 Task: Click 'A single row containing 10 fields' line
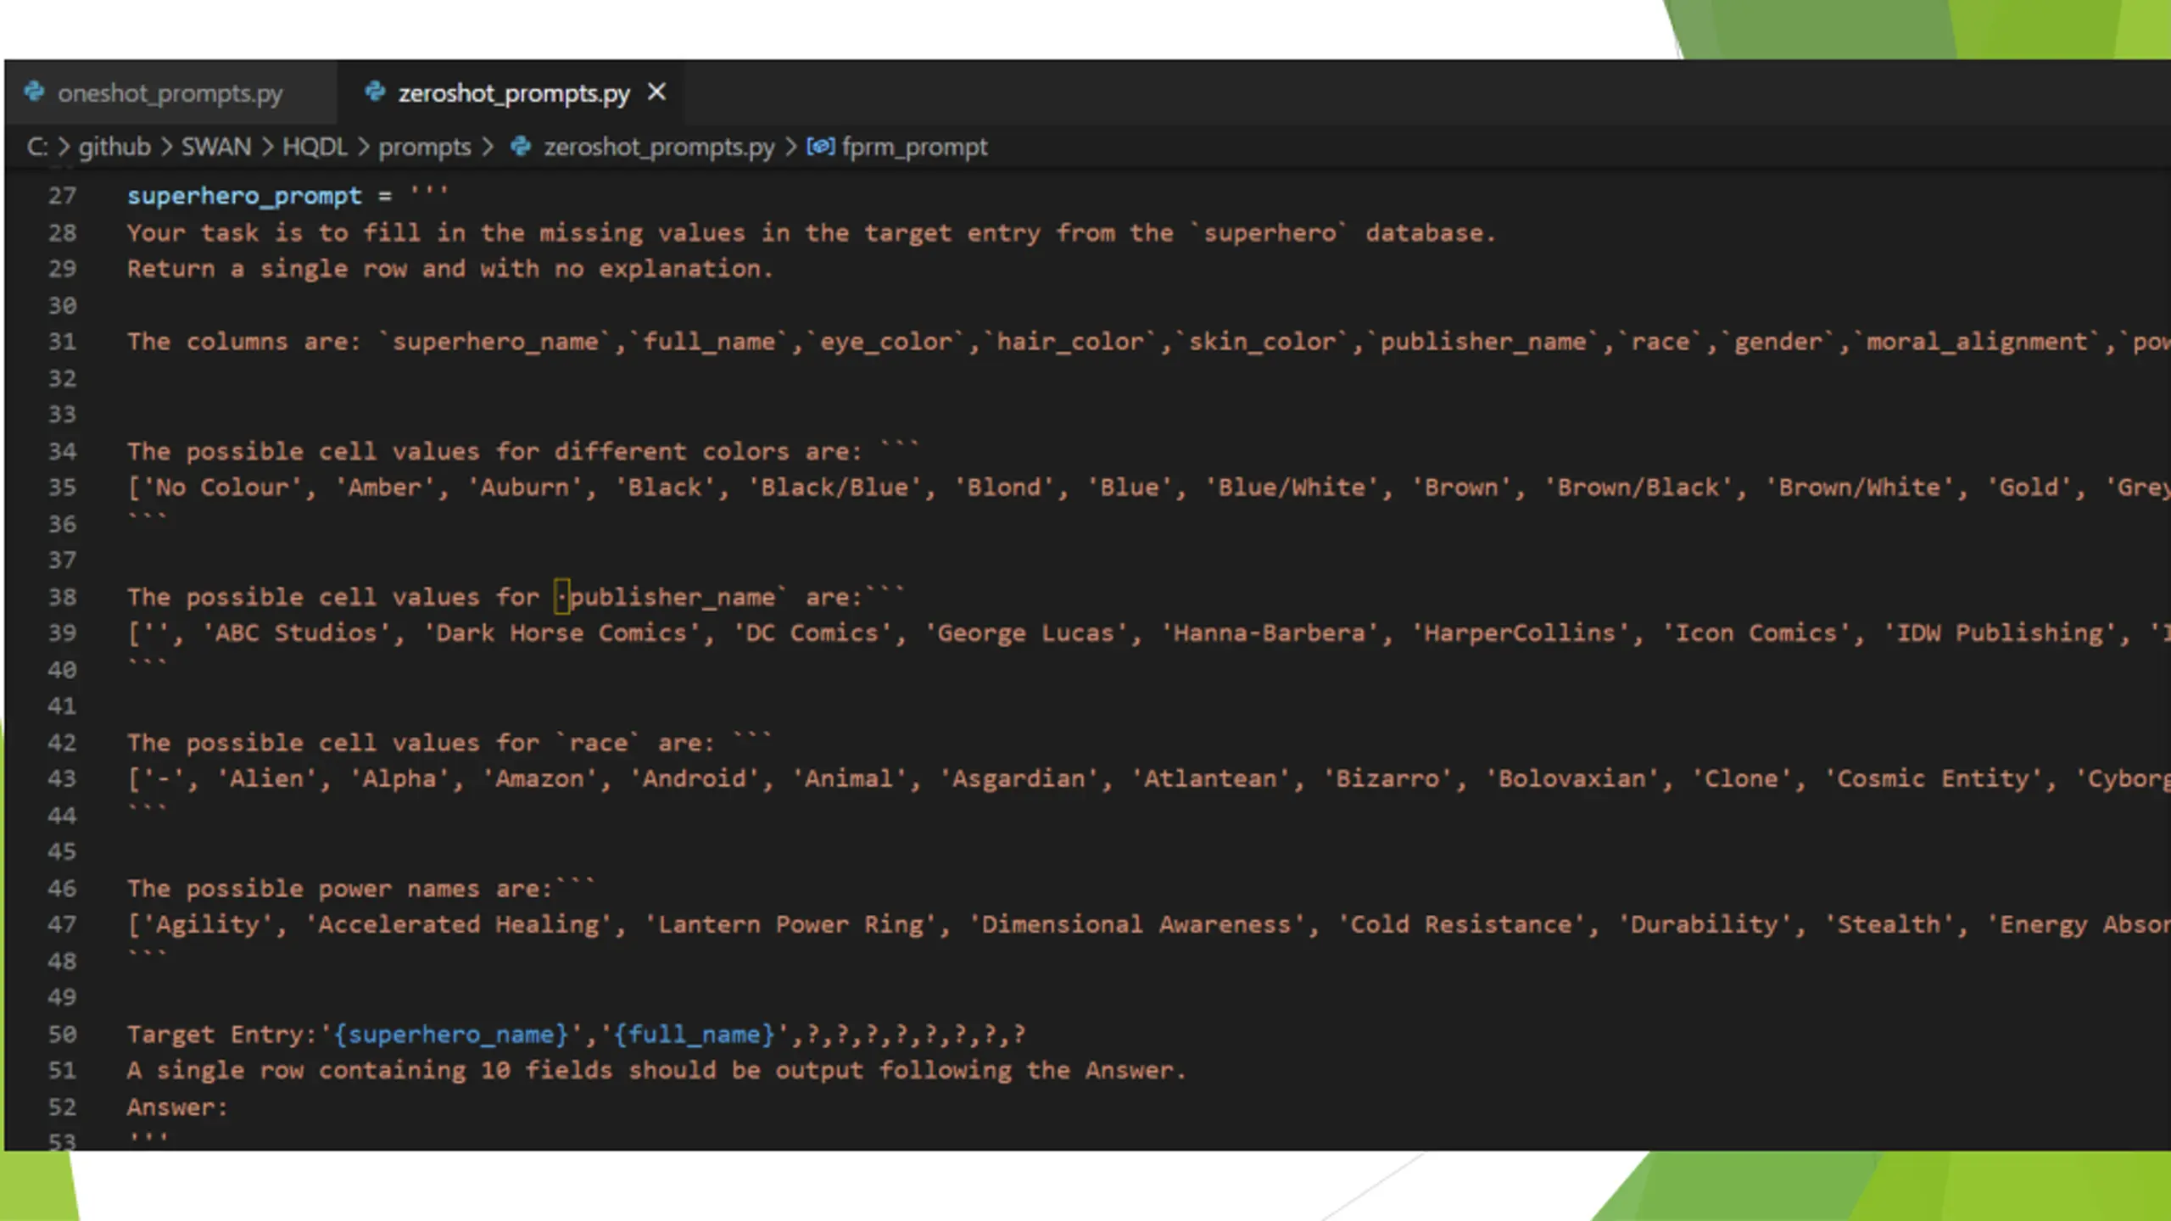[656, 1071]
